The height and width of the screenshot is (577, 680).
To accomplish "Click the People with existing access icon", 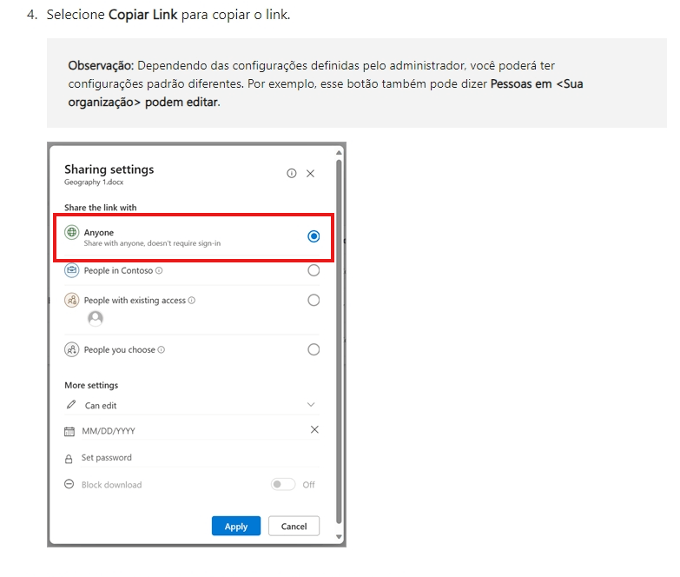I will 71,300.
